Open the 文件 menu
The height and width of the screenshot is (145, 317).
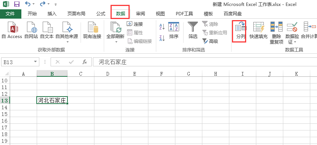click(10, 14)
